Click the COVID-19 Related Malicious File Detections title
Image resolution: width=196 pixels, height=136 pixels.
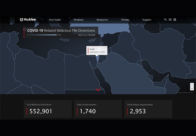[61, 30]
